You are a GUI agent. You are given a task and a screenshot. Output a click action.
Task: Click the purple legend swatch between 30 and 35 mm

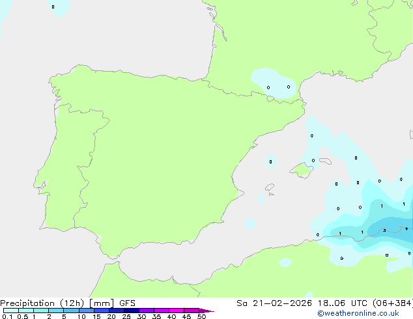click(150, 311)
